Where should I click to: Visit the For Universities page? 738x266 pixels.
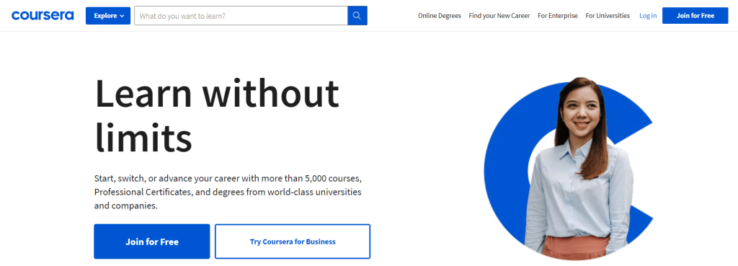tap(607, 16)
